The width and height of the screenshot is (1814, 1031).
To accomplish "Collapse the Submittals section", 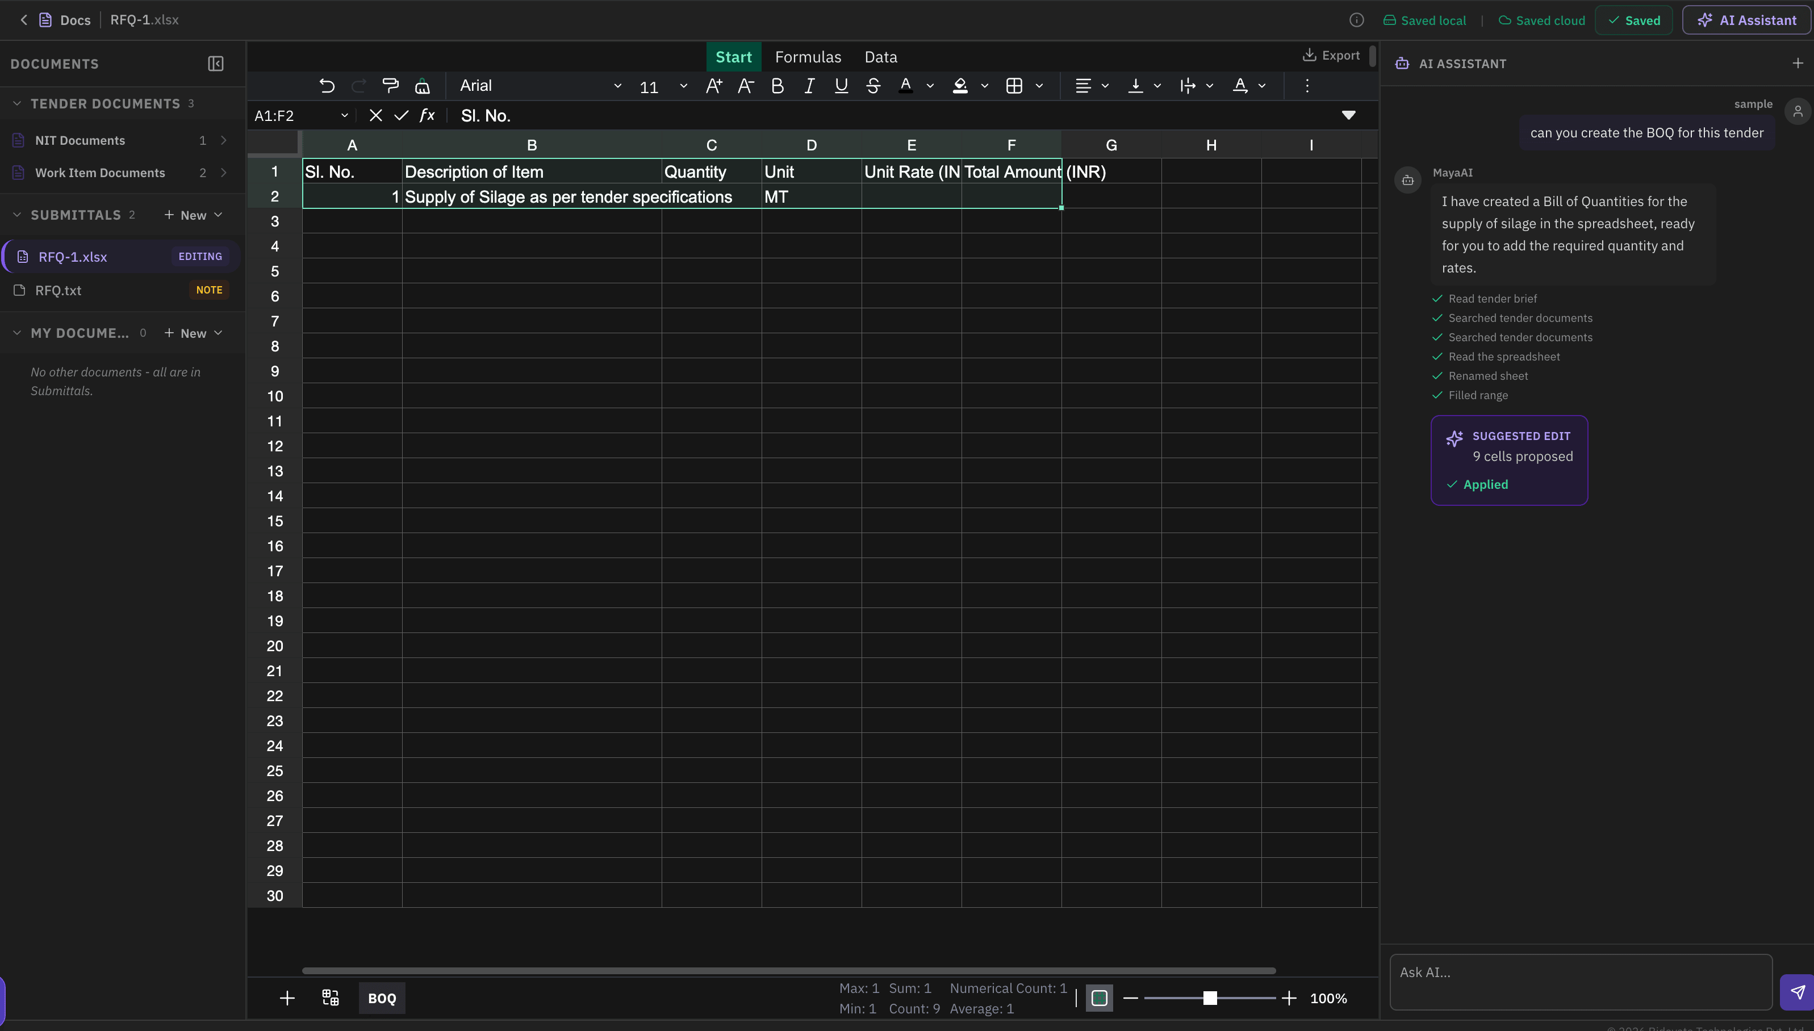I will [17, 215].
